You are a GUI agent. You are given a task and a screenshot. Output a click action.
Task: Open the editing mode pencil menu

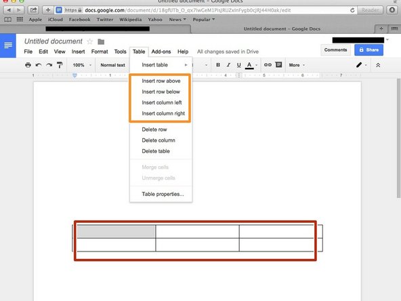point(361,65)
